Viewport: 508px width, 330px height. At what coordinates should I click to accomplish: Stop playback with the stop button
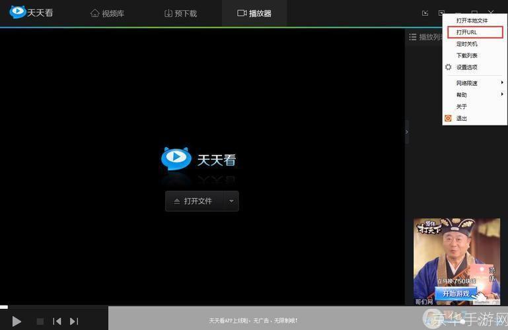click(40, 321)
